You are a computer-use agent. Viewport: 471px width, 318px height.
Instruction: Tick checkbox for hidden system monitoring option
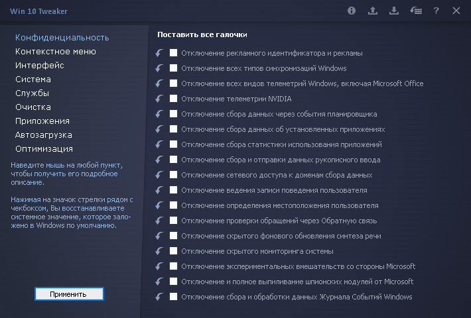click(x=173, y=251)
